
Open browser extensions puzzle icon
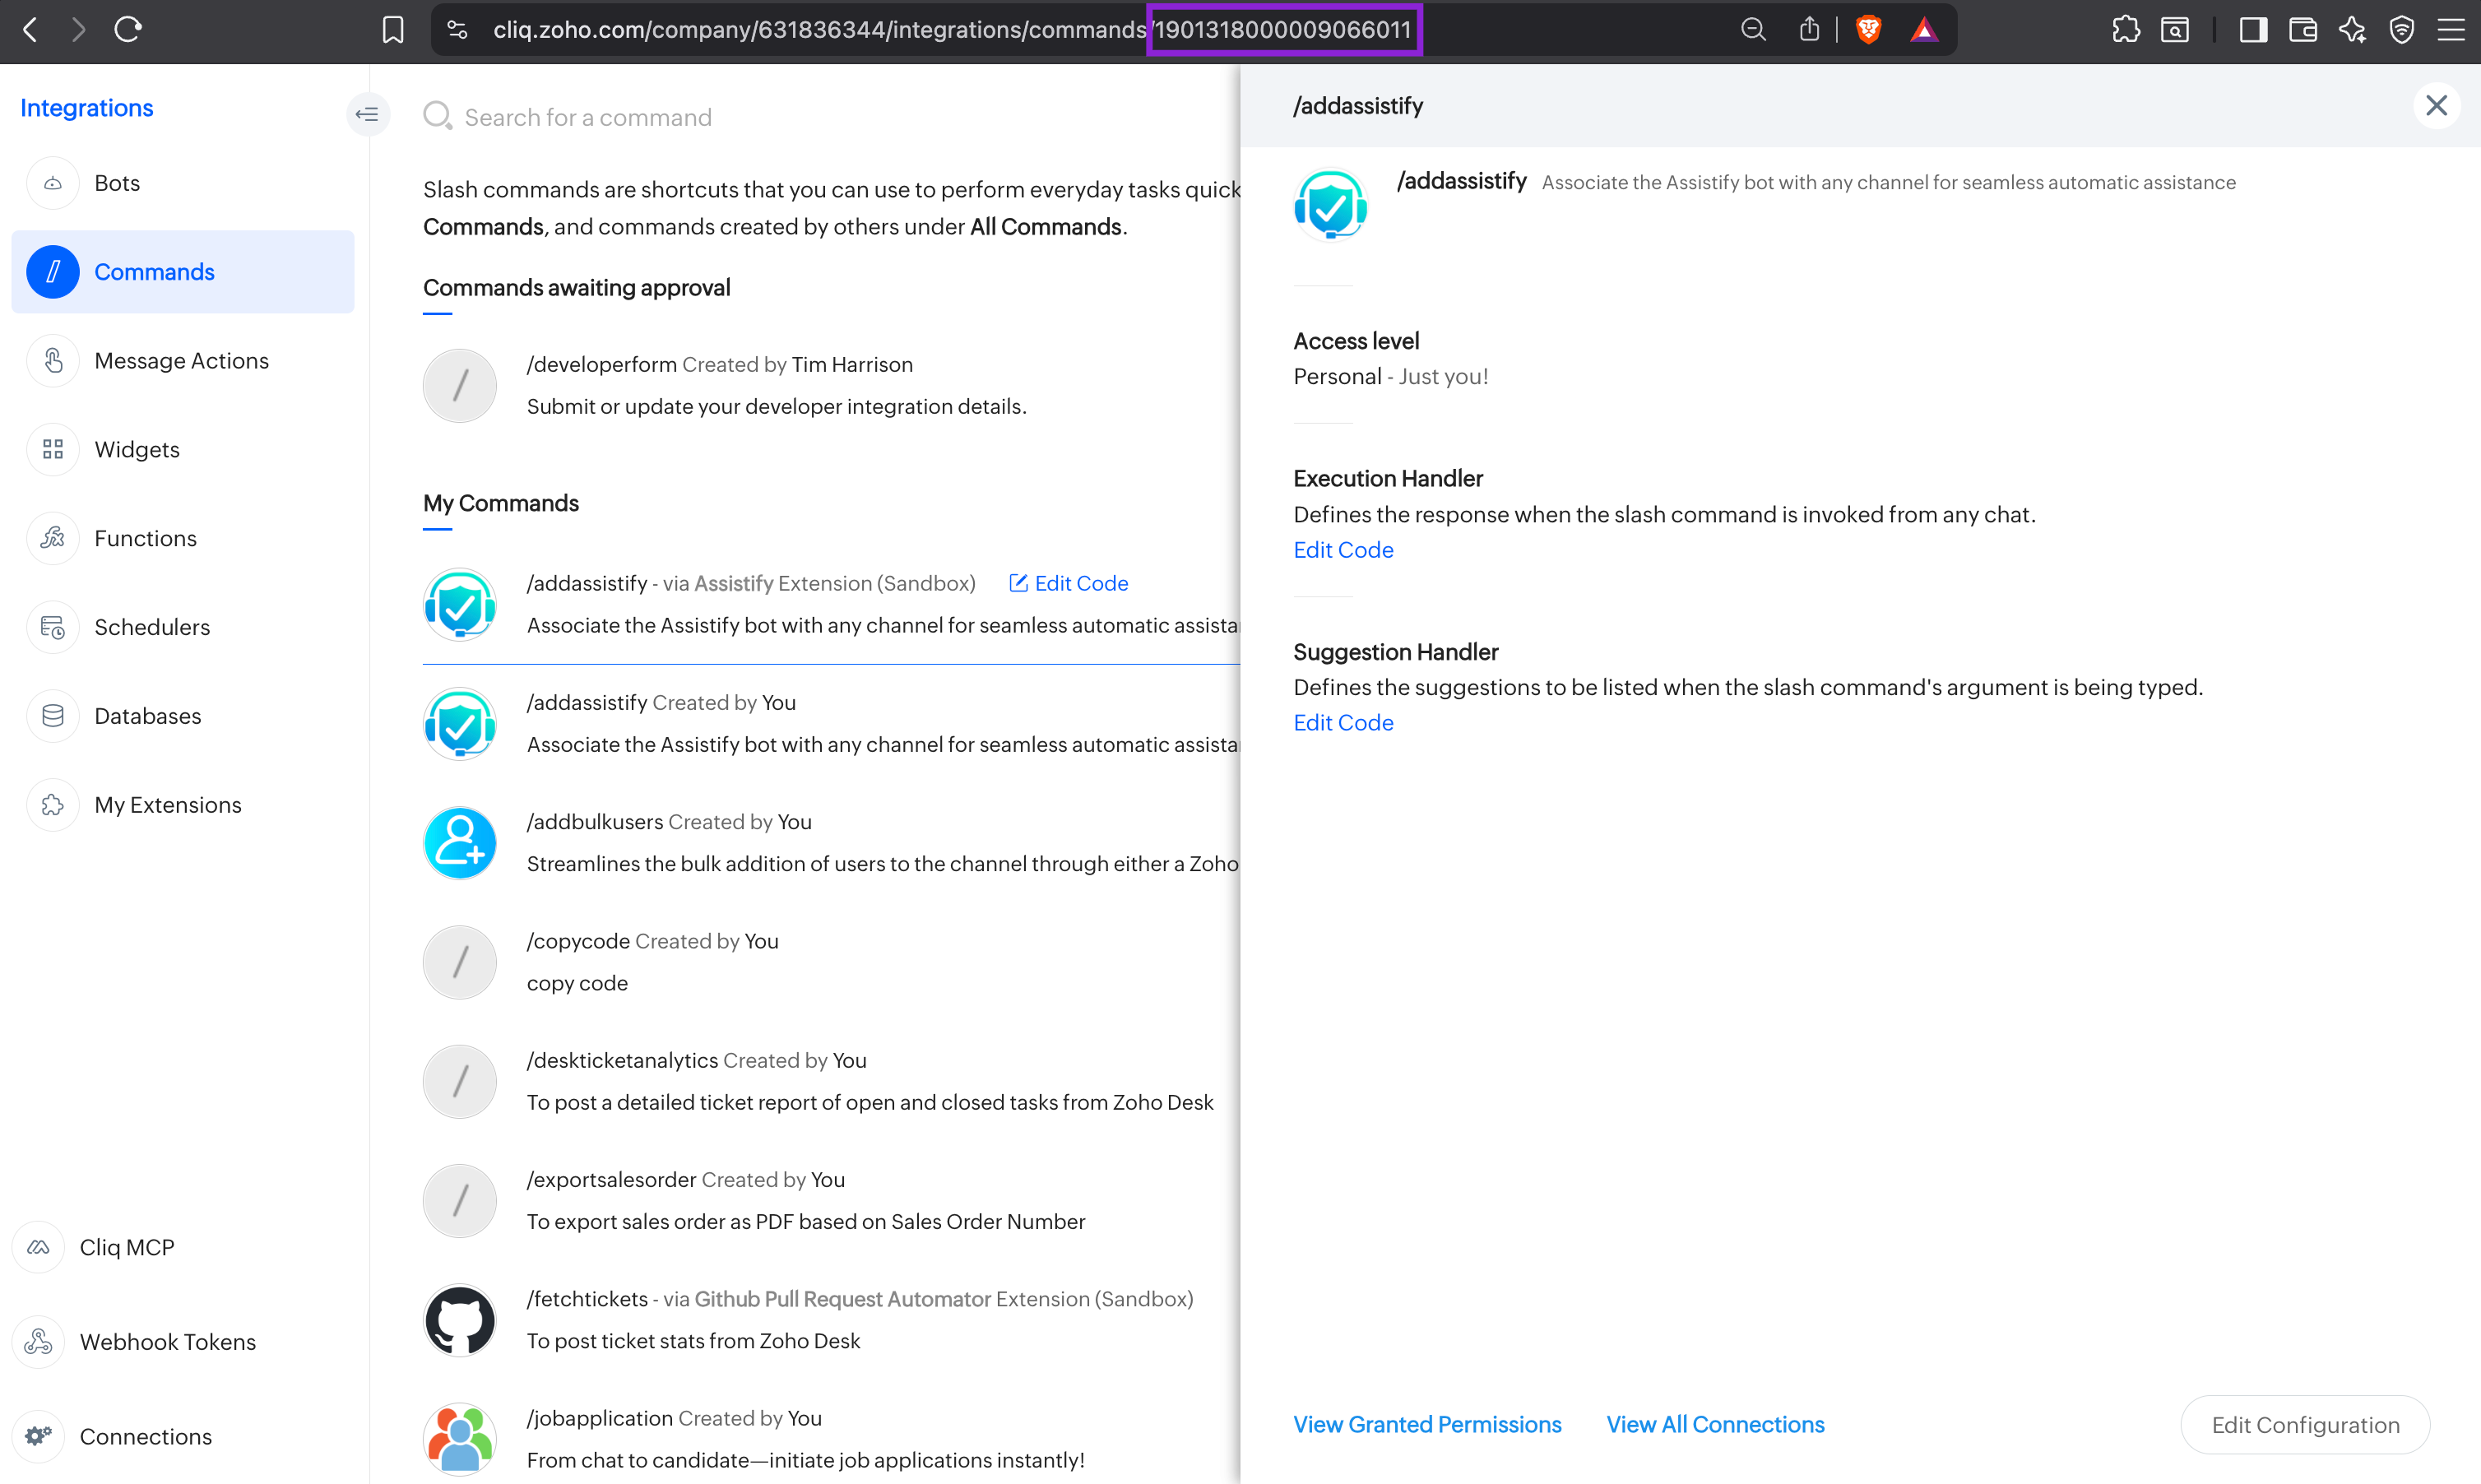click(2126, 30)
